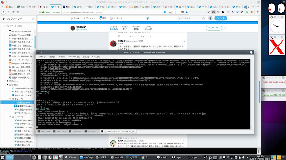Switch to the NHK tab
The height and width of the screenshot is (160, 286).
67,7
